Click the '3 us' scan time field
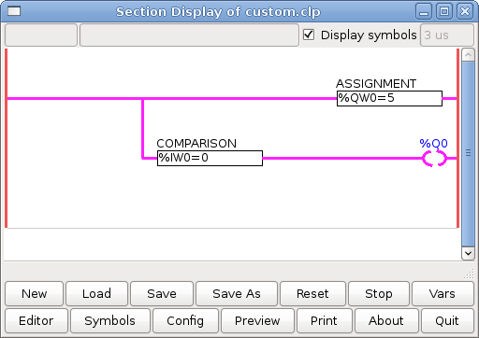Viewport: 479px width, 338px height. pos(447,35)
